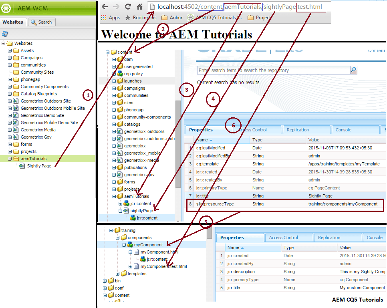The image size is (387, 308).
Task: Collapse the aemTutorials node in CRXDE tree
Action: [114, 196]
